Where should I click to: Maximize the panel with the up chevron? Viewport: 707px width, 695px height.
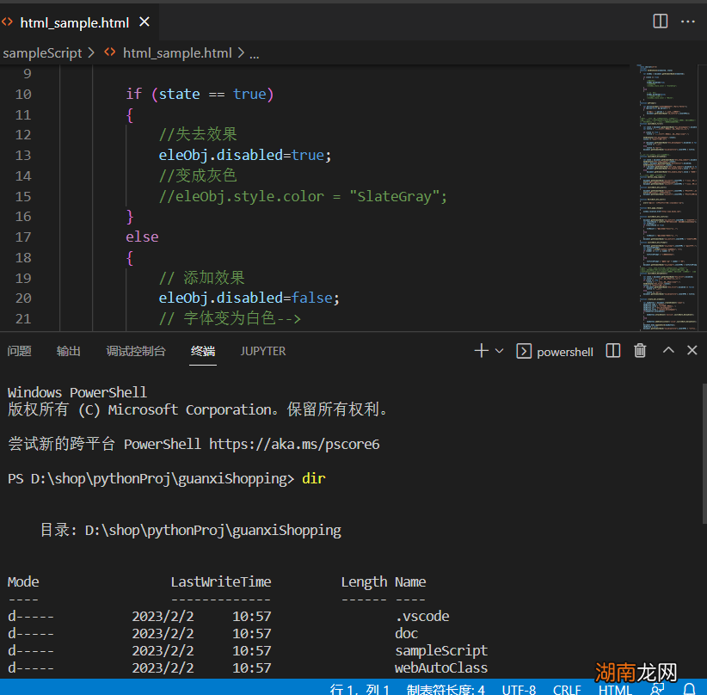click(668, 351)
